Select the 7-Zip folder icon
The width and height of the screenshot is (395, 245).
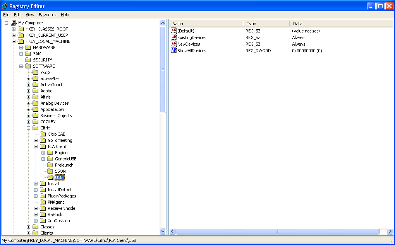36,72
